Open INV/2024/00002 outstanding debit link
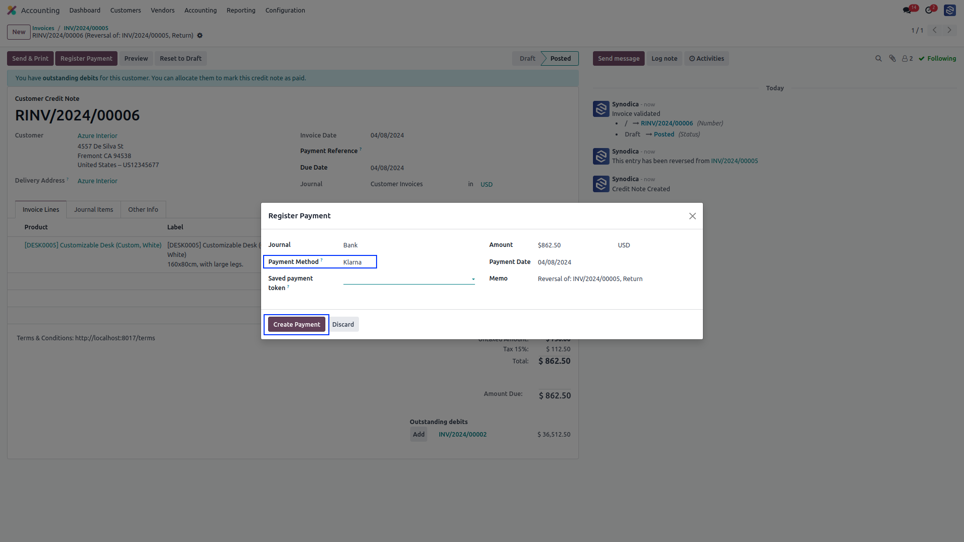The image size is (964, 542). (x=462, y=435)
